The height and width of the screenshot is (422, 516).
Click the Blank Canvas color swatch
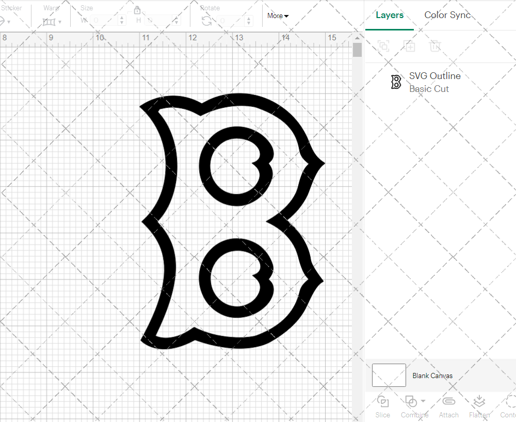pos(389,376)
